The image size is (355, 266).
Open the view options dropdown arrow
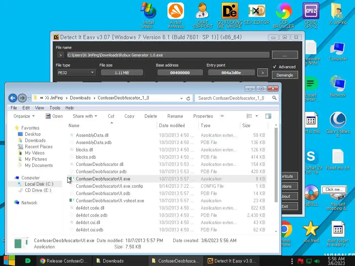click(x=257, y=116)
